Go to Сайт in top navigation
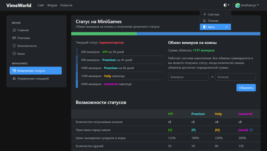Image resolution: width=267 pixels, height=151 pixels. (x=41, y=5)
